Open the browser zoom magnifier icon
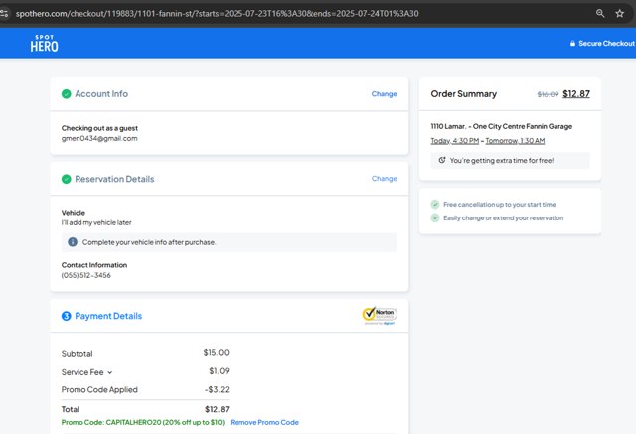 pyautogui.click(x=600, y=13)
